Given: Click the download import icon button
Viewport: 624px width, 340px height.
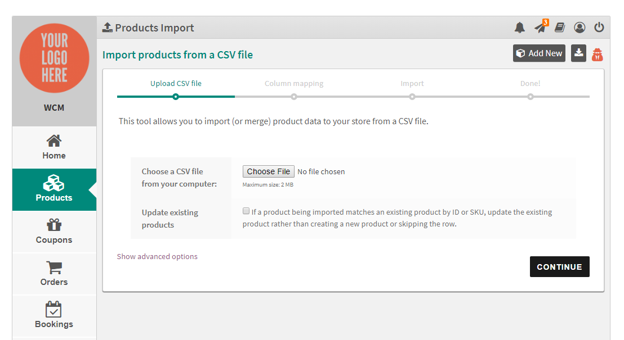Looking at the screenshot, I should click(578, 53).
